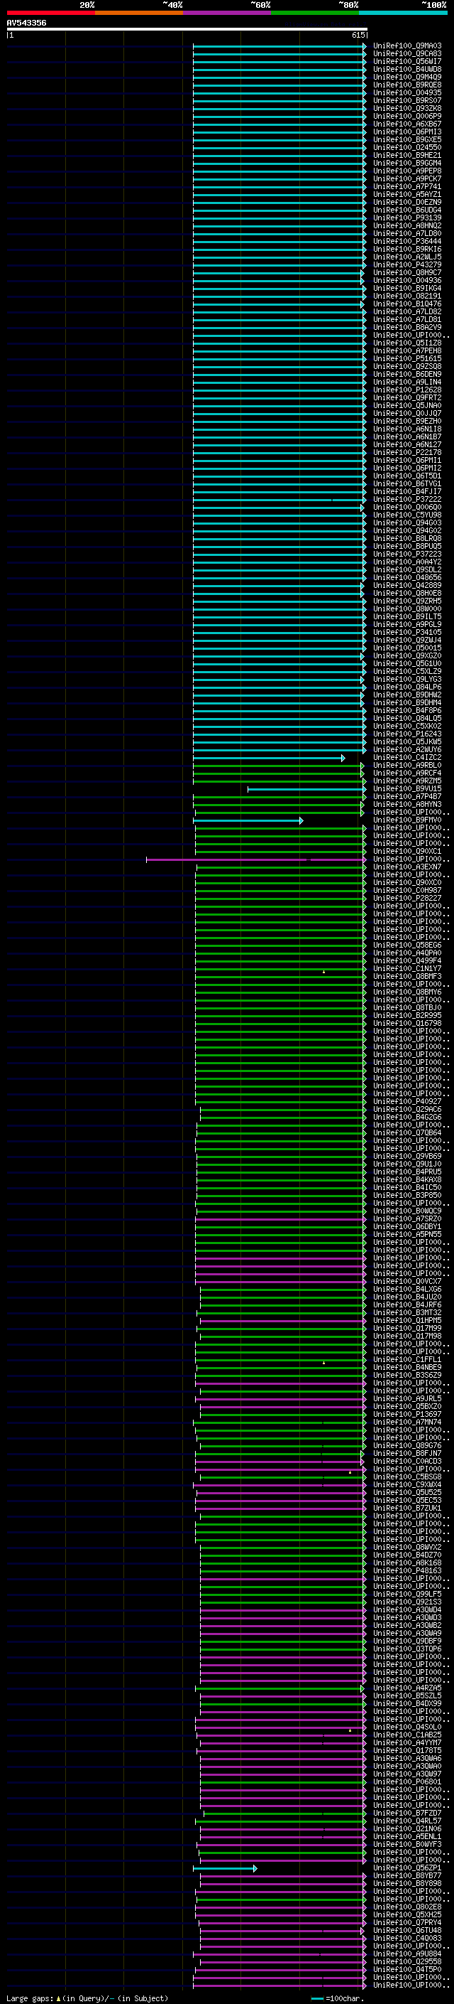Click the purple ~60% identity legend segment

[226, 13]
